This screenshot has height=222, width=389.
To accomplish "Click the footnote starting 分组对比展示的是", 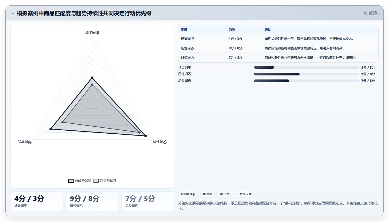I will tap(278, 206).
